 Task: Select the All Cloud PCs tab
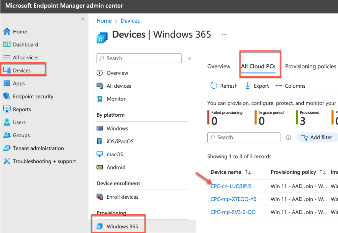coord(258,66)
